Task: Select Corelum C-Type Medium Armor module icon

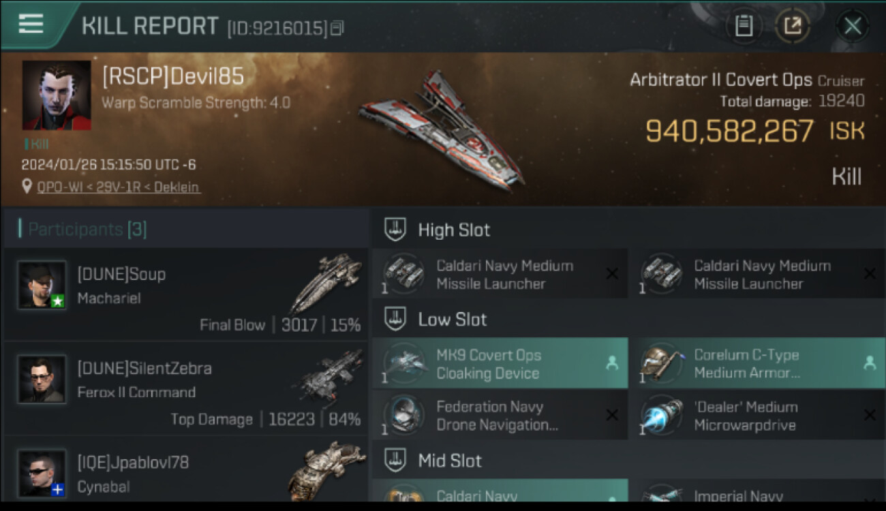Action: (662, 364)
